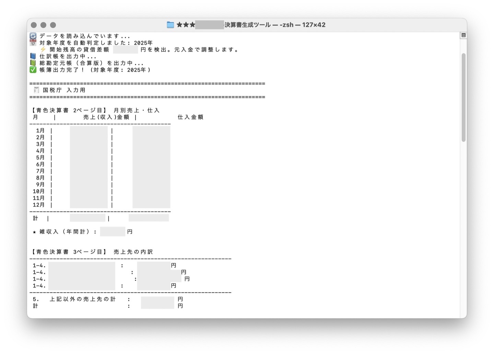
Task: Click the window zoom button
Action: [x=53, y=25]
